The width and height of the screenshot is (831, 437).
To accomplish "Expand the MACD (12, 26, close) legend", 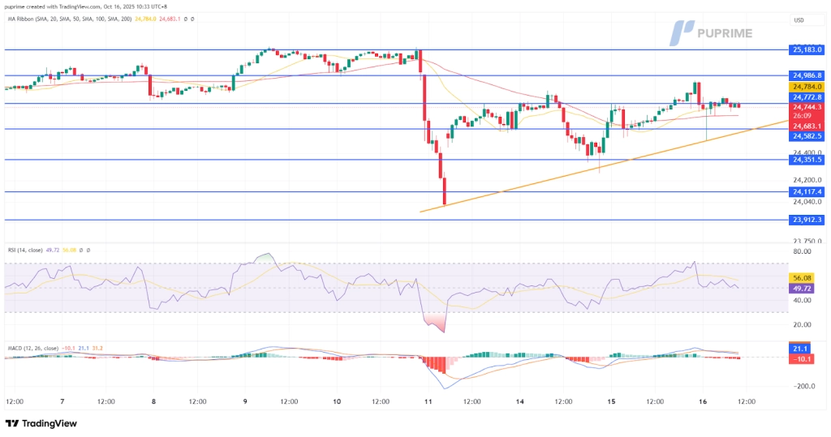I will point(31,349).
